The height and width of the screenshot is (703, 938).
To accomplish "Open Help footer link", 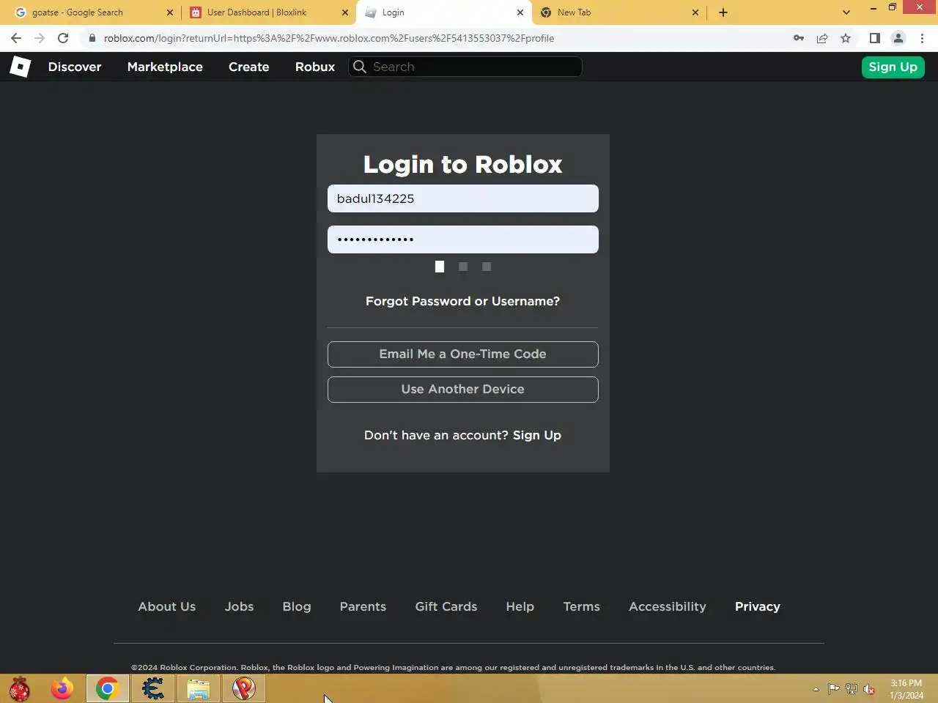I will (x=520, y=606).
